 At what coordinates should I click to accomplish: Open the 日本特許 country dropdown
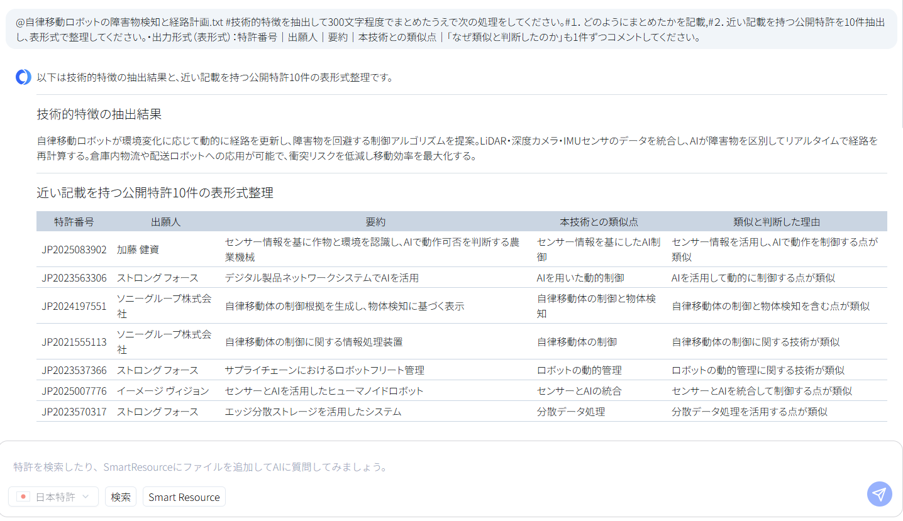[x=53, y=496]
